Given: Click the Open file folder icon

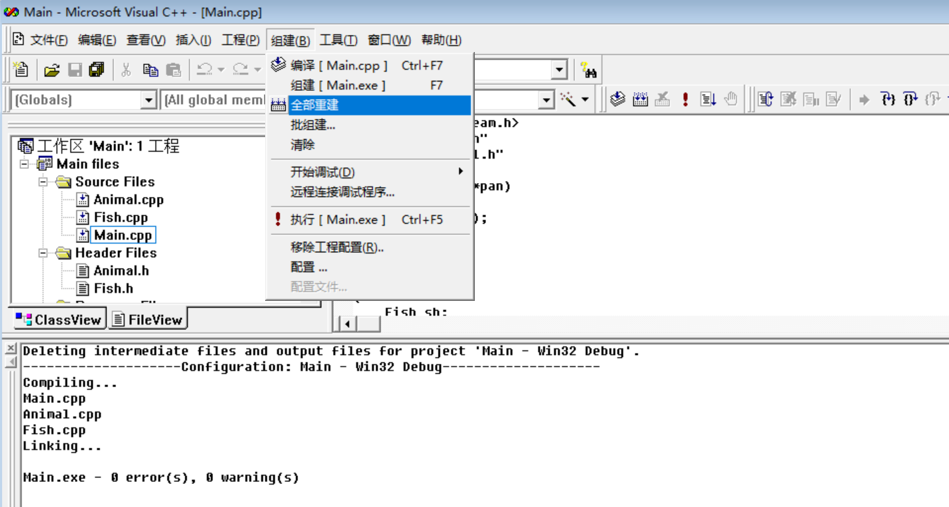Looking at the screenshot, I should click(51, 70).
